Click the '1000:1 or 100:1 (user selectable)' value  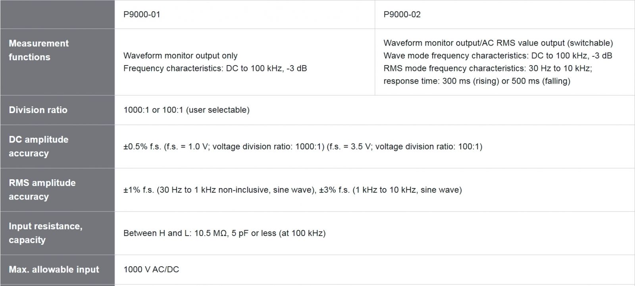(x=186, y=110)
